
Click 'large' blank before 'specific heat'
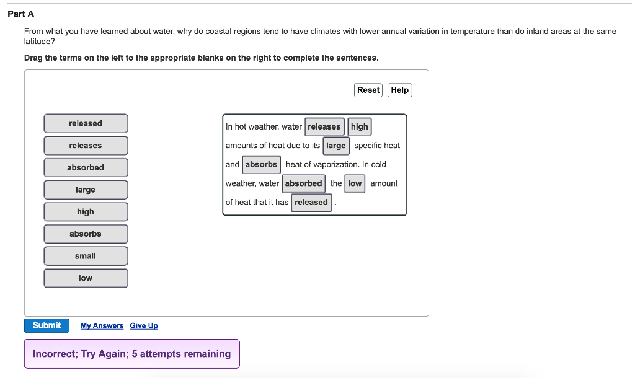(336, 146)
